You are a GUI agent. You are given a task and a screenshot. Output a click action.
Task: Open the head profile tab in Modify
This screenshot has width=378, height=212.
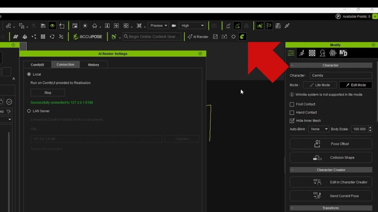pyautogui.click(x=322, y=53)
